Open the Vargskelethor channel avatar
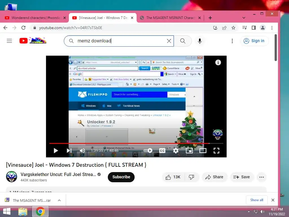The image size is (289, 217). (x=11, y=177)
